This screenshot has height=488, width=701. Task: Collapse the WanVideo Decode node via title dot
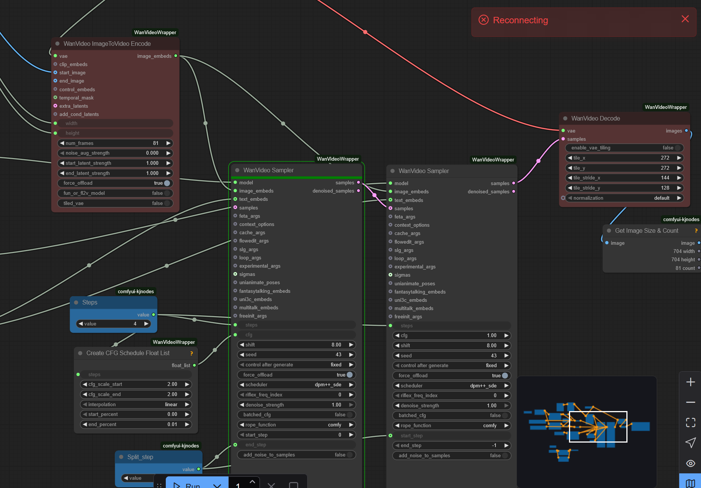(565, 118)
